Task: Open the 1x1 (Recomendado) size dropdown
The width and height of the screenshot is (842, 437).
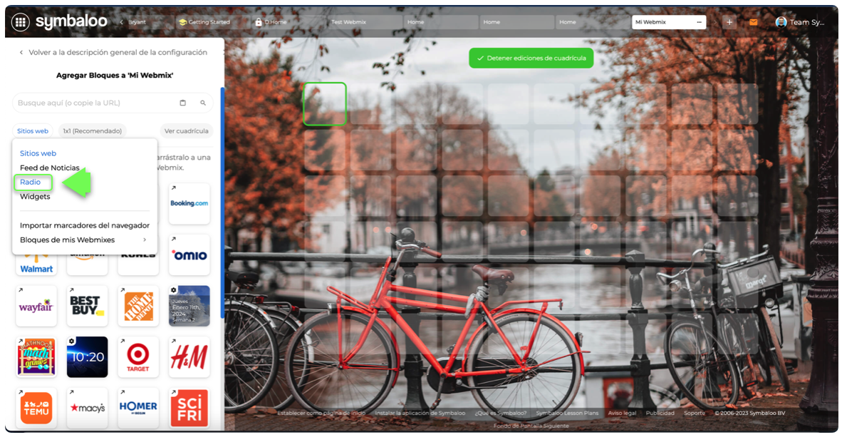Action: [x=93, y=130]
